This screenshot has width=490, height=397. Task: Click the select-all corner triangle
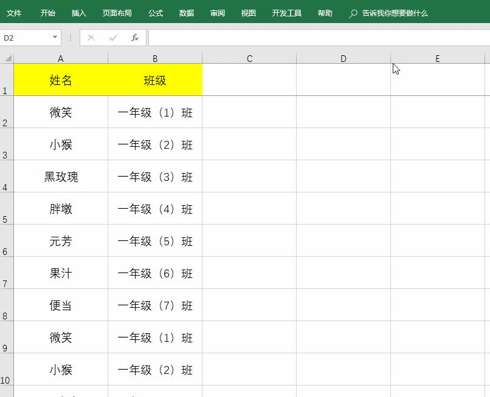click(x=9, y=58)
